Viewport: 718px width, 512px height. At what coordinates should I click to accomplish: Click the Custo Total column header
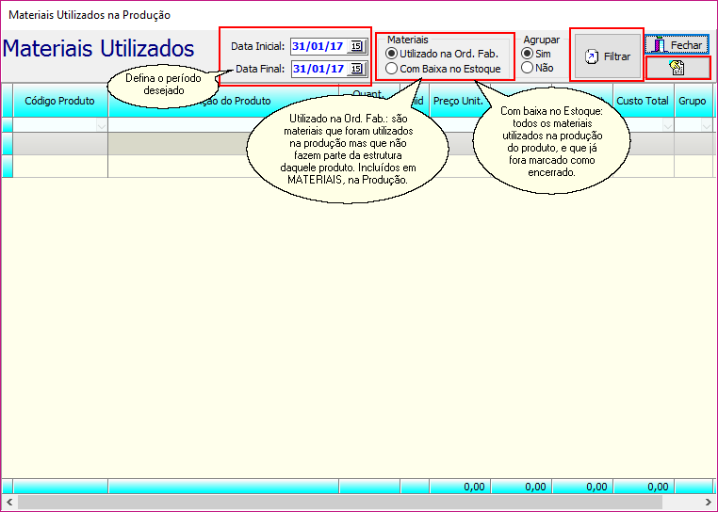tap(642, 101)
